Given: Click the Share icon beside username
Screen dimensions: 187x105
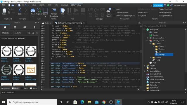Looking at the screenshot, I should coord(172,5).
